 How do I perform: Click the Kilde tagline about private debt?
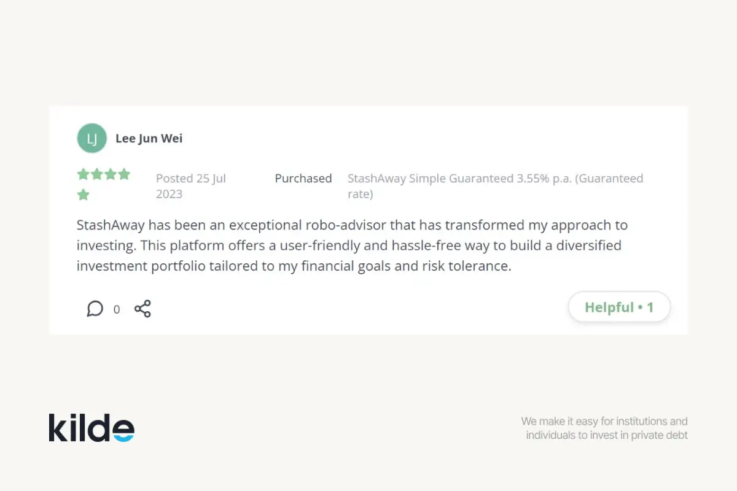click(604, 428)
